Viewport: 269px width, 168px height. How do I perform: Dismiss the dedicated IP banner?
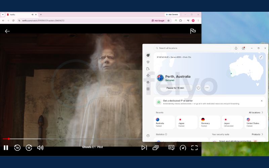coord(262,101)
